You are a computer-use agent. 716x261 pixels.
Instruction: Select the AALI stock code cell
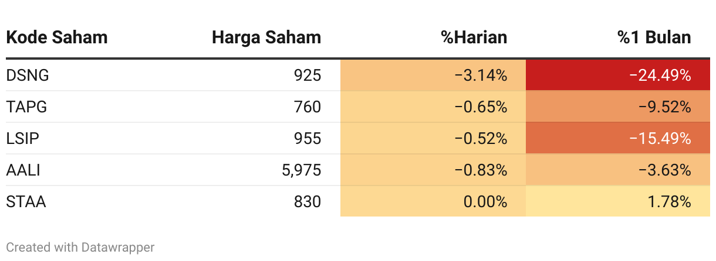tap(23, 170)
